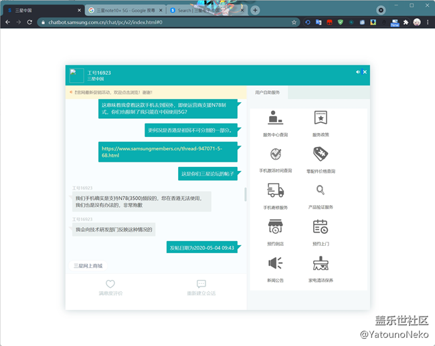Click the download extension icon in toolbar
Screen dimensions: 435x346
pyautogui.click(x=373, y=22)
